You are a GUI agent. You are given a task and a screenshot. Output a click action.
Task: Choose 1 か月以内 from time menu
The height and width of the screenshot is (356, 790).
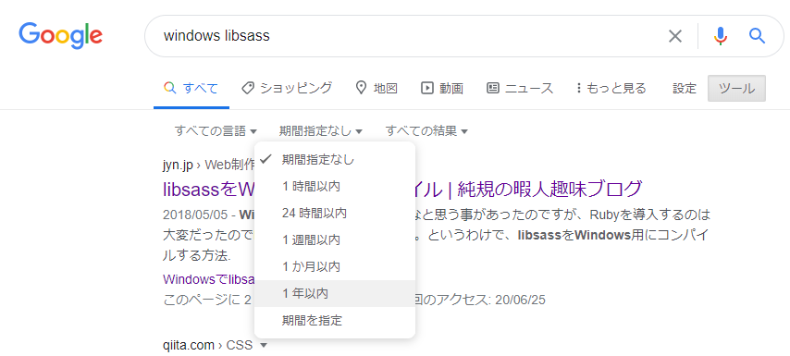335,267
